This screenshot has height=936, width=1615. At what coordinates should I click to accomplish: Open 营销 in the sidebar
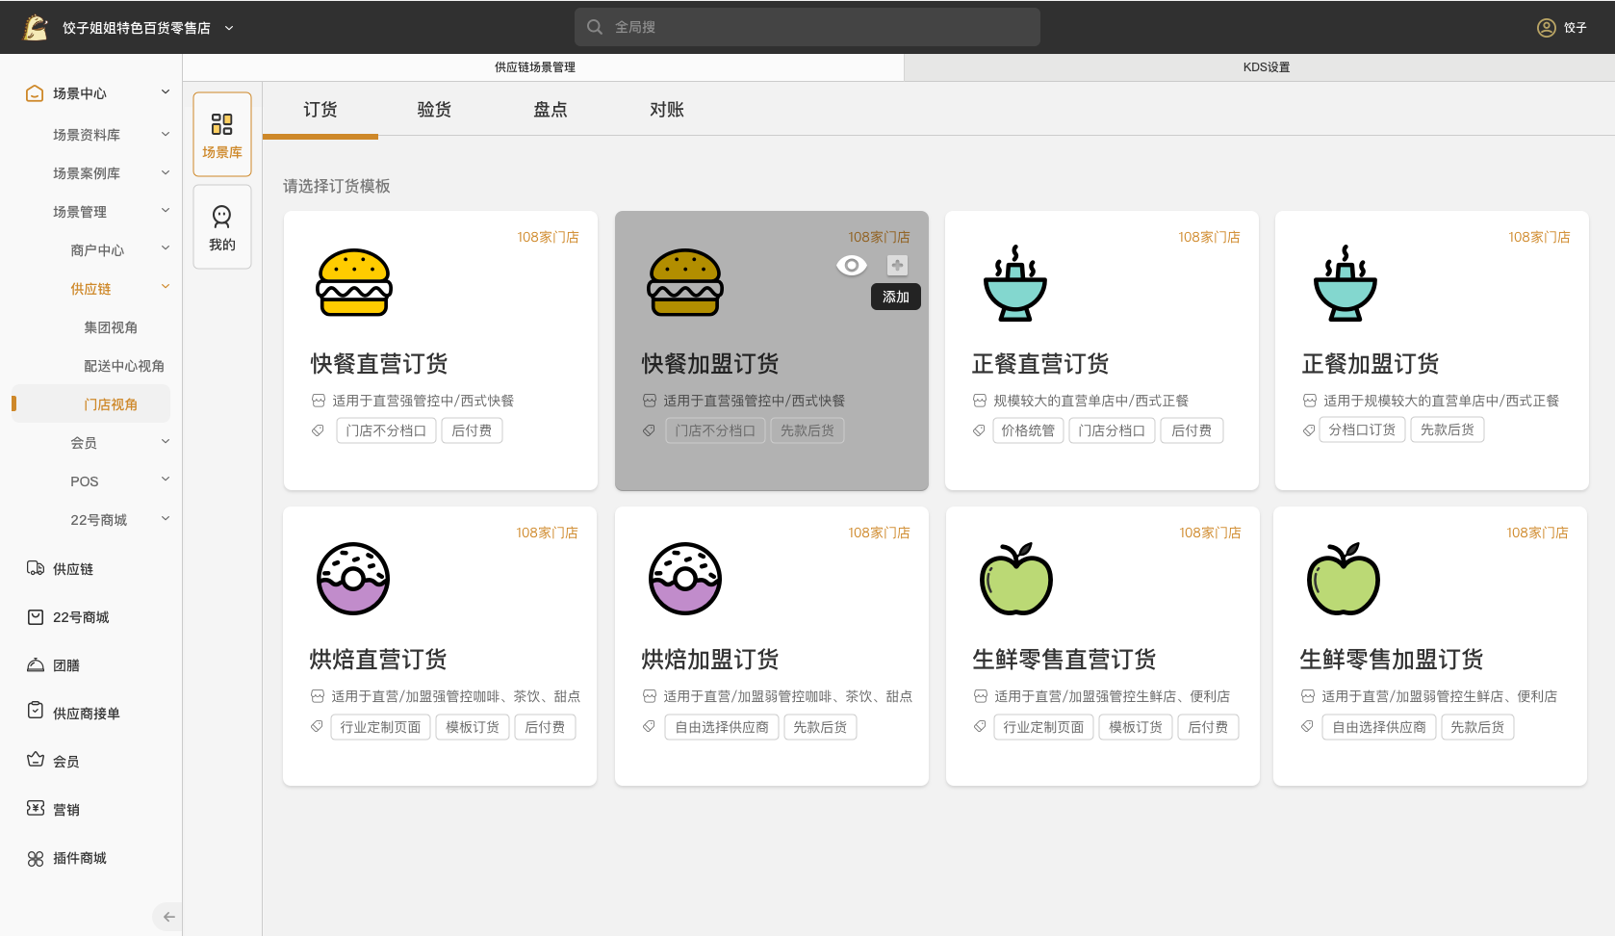65,810
